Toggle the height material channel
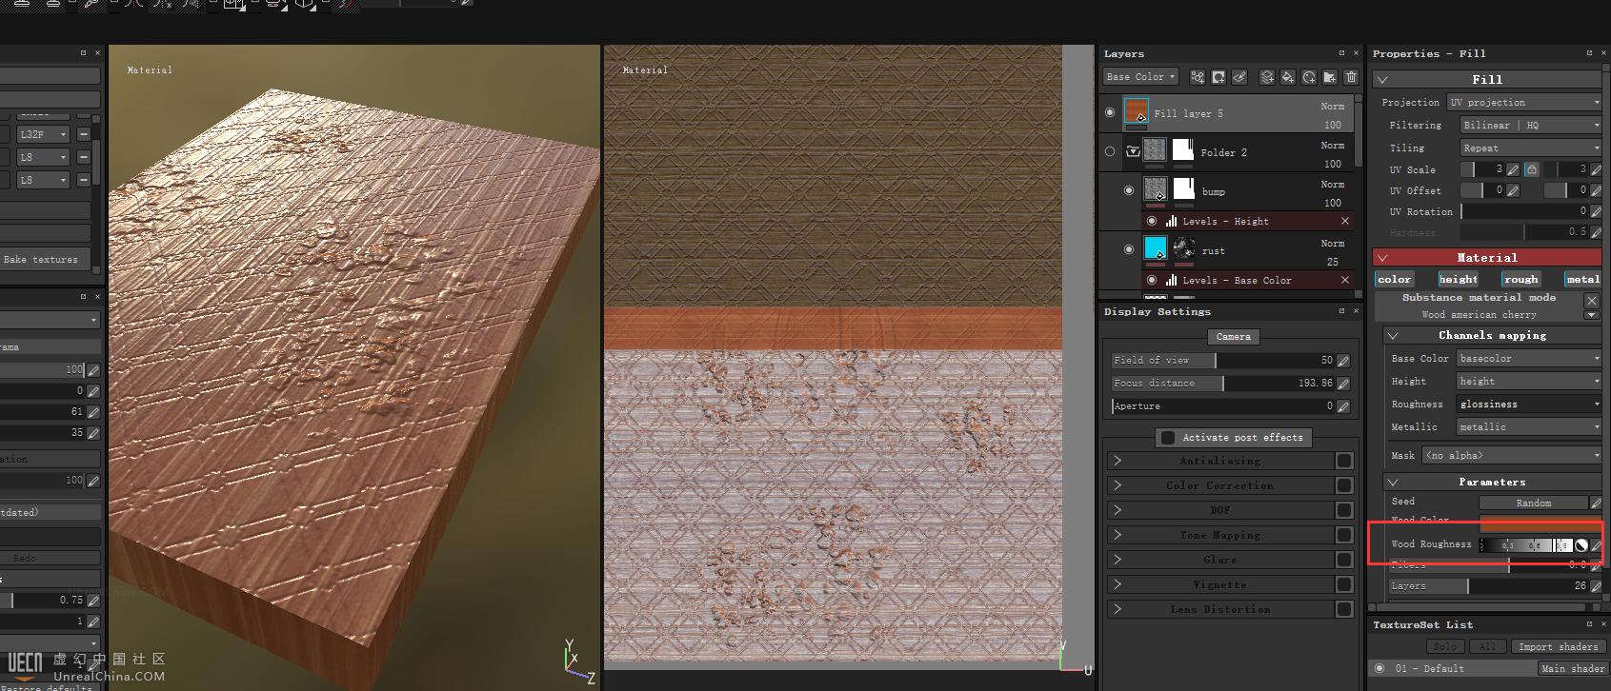Viewport: 1611px width, 691px height. (1459, 279)
